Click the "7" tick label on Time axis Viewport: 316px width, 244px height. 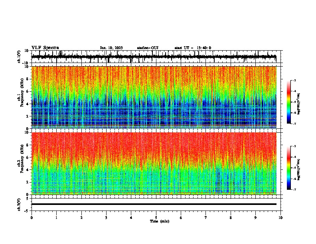(206, 218)
